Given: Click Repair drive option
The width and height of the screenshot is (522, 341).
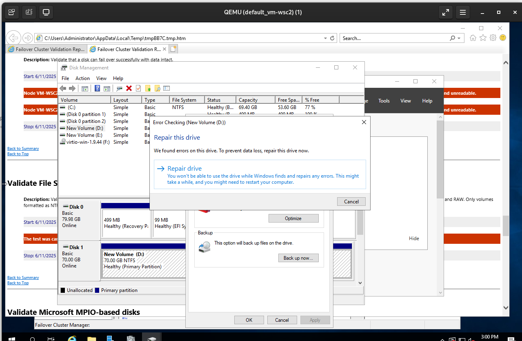Looking at the screenshot, I should 184,169.
